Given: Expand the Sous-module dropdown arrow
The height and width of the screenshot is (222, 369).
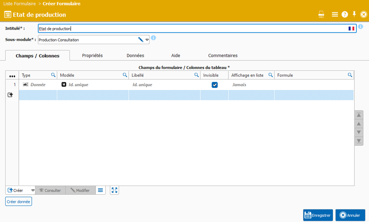Looking at the screenshot, I should point(147,40).
